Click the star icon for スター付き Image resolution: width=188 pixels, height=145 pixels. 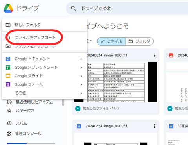pyautogui.click(x=9, y=111)
